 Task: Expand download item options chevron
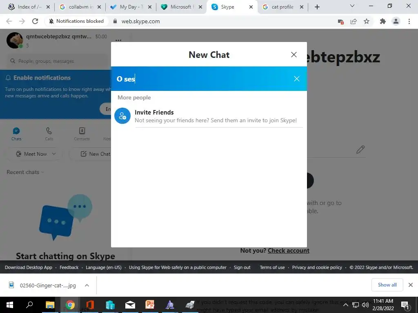click(87, 285)
